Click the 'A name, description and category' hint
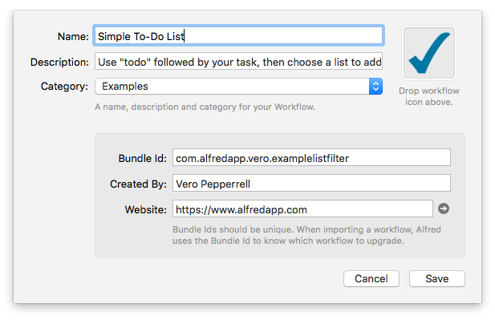The height and width of the screenshot is (320, 495). pos(205,107)
